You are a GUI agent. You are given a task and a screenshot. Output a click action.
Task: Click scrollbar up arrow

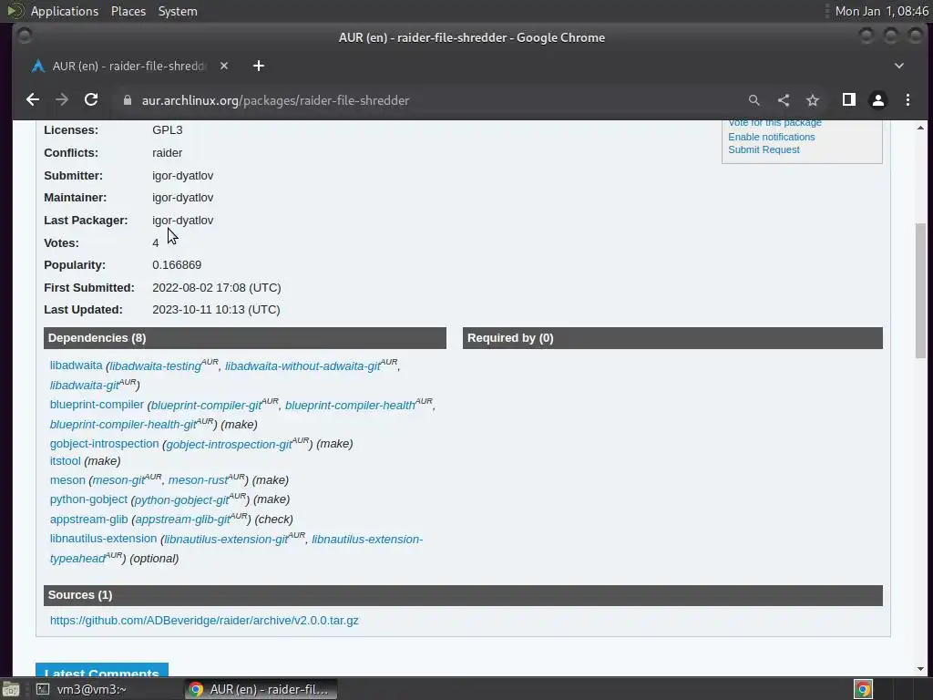coord(920,128)
